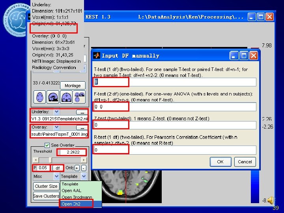
Task: Click the blue color bar scale
Action: point(255,187)
